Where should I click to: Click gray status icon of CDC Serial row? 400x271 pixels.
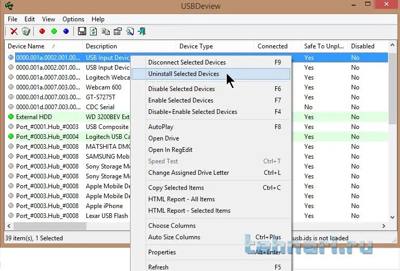(x=11, y=107)
